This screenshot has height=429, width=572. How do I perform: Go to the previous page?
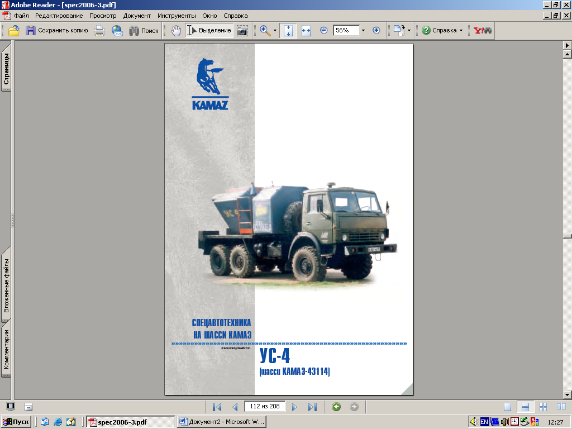click(x=235, y=407)
